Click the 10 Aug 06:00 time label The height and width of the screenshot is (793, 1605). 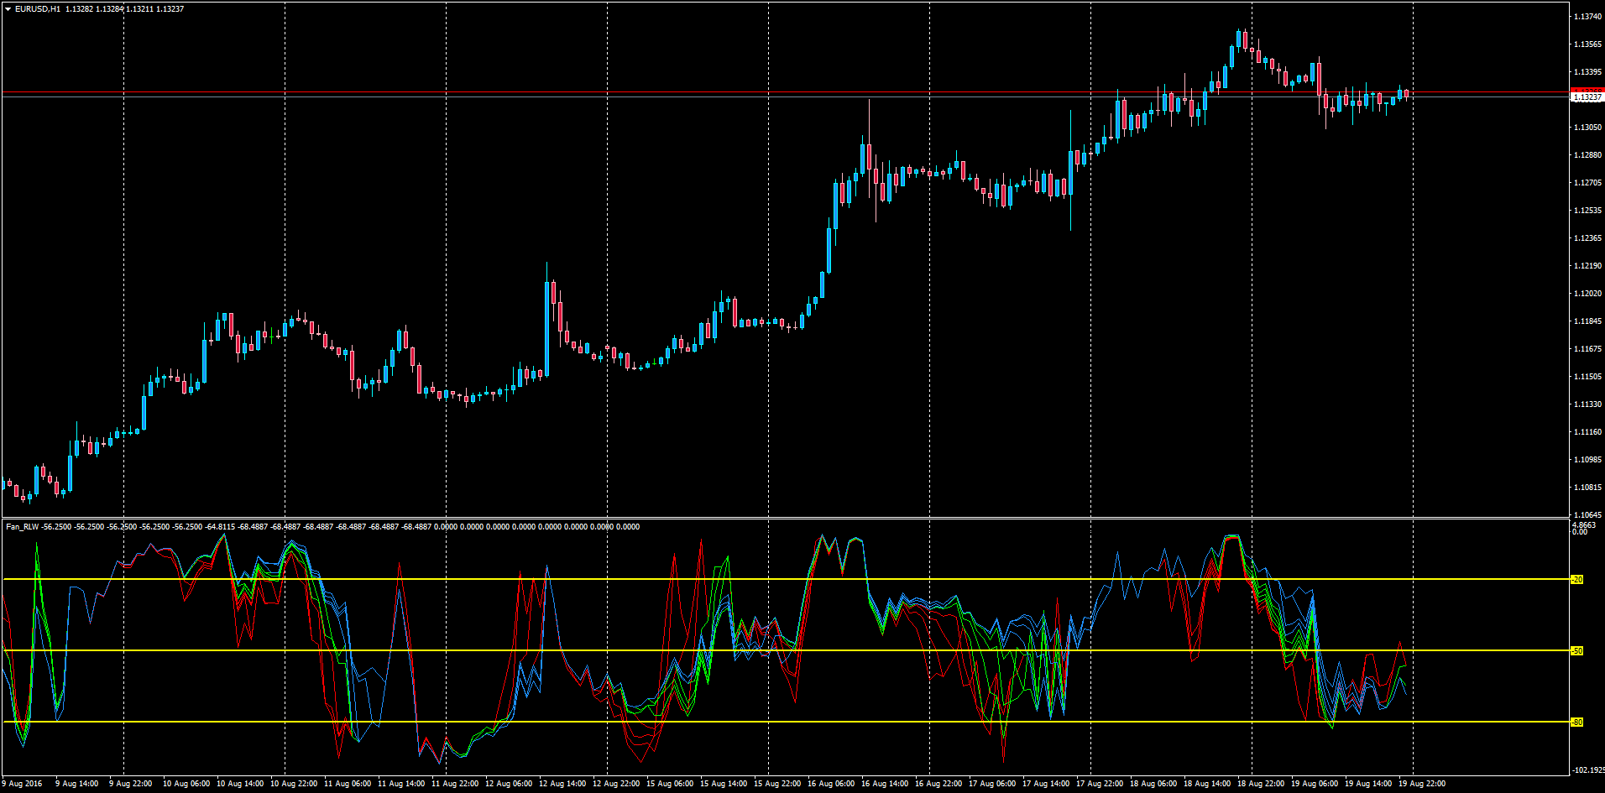(x=186, y=784)
